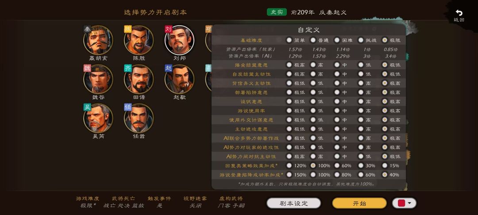The width and height of the screenshot is (478, 215).
Task: Select the 赵歇 Zhao faction portrait
Action: 179,79
